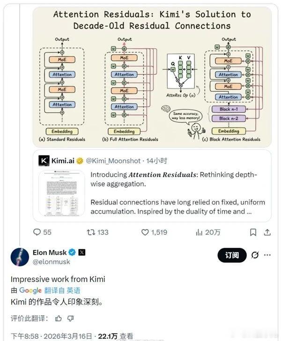Click the 订阅 subscribe button

(232, 255)
